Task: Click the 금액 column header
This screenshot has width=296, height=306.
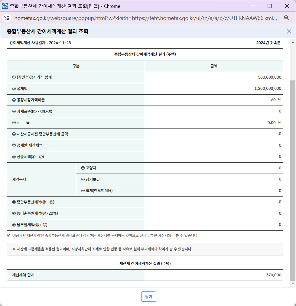Action: click(214, 66)
